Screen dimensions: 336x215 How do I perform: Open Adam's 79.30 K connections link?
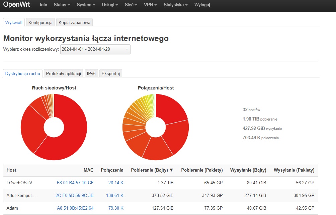(116, 208)
